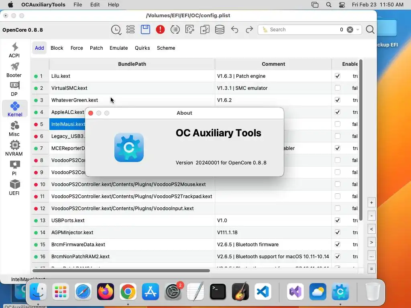Click the < move button beside table
This screenshot has width=411, height=308.
click(371, 229)
